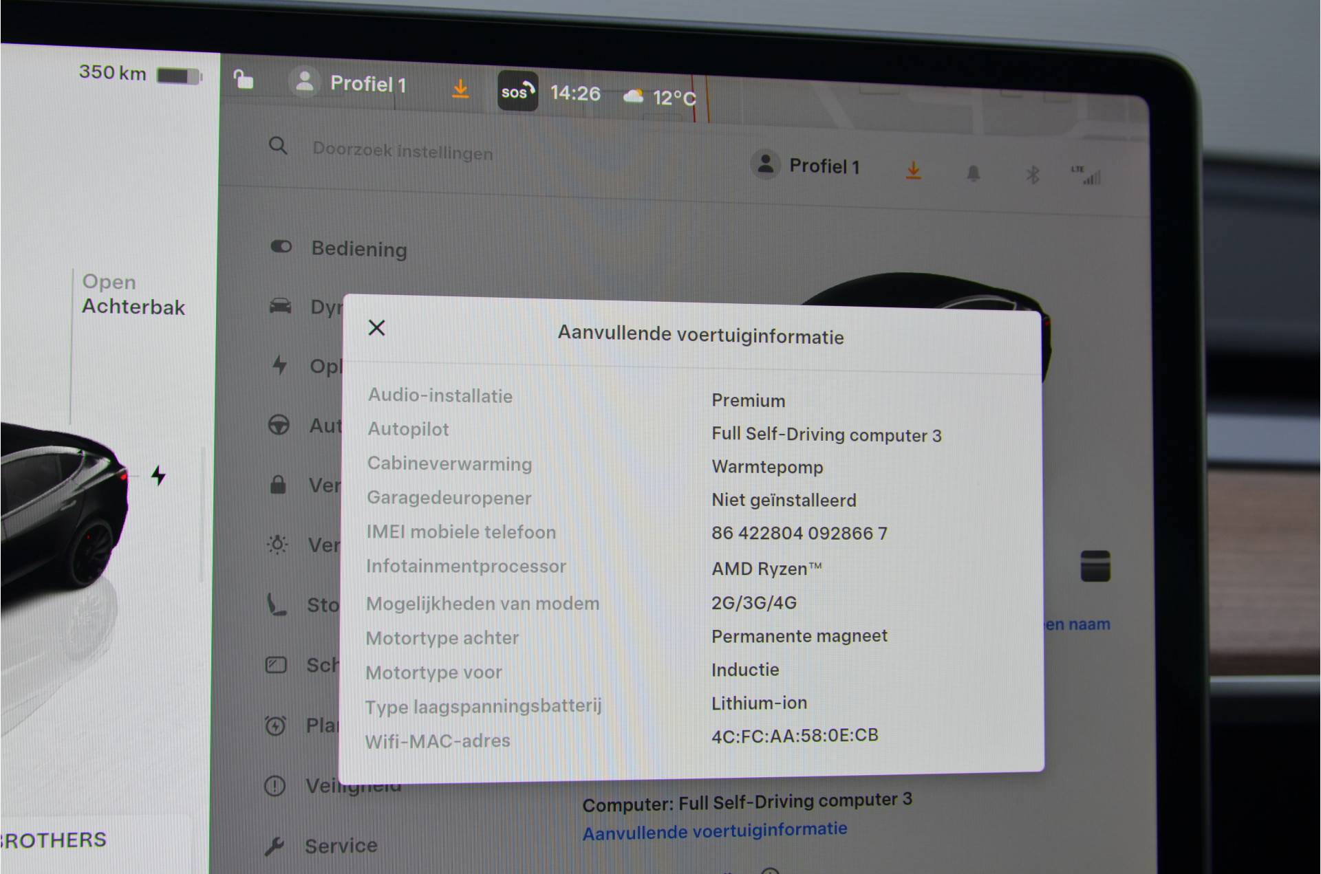Open the Bediening settings menu
The height and width of the screenshot is (874, 1321).
[x=358, y=248]
